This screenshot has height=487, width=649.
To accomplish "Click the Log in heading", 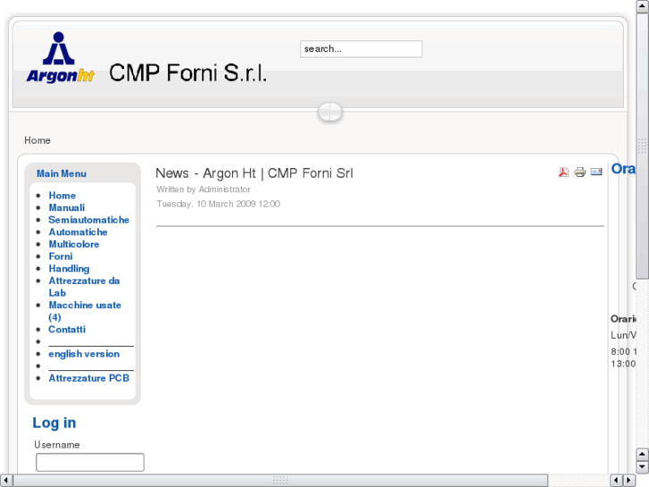I will point(54,423).
